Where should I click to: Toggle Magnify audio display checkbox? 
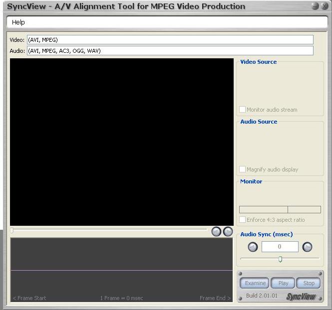242,169
